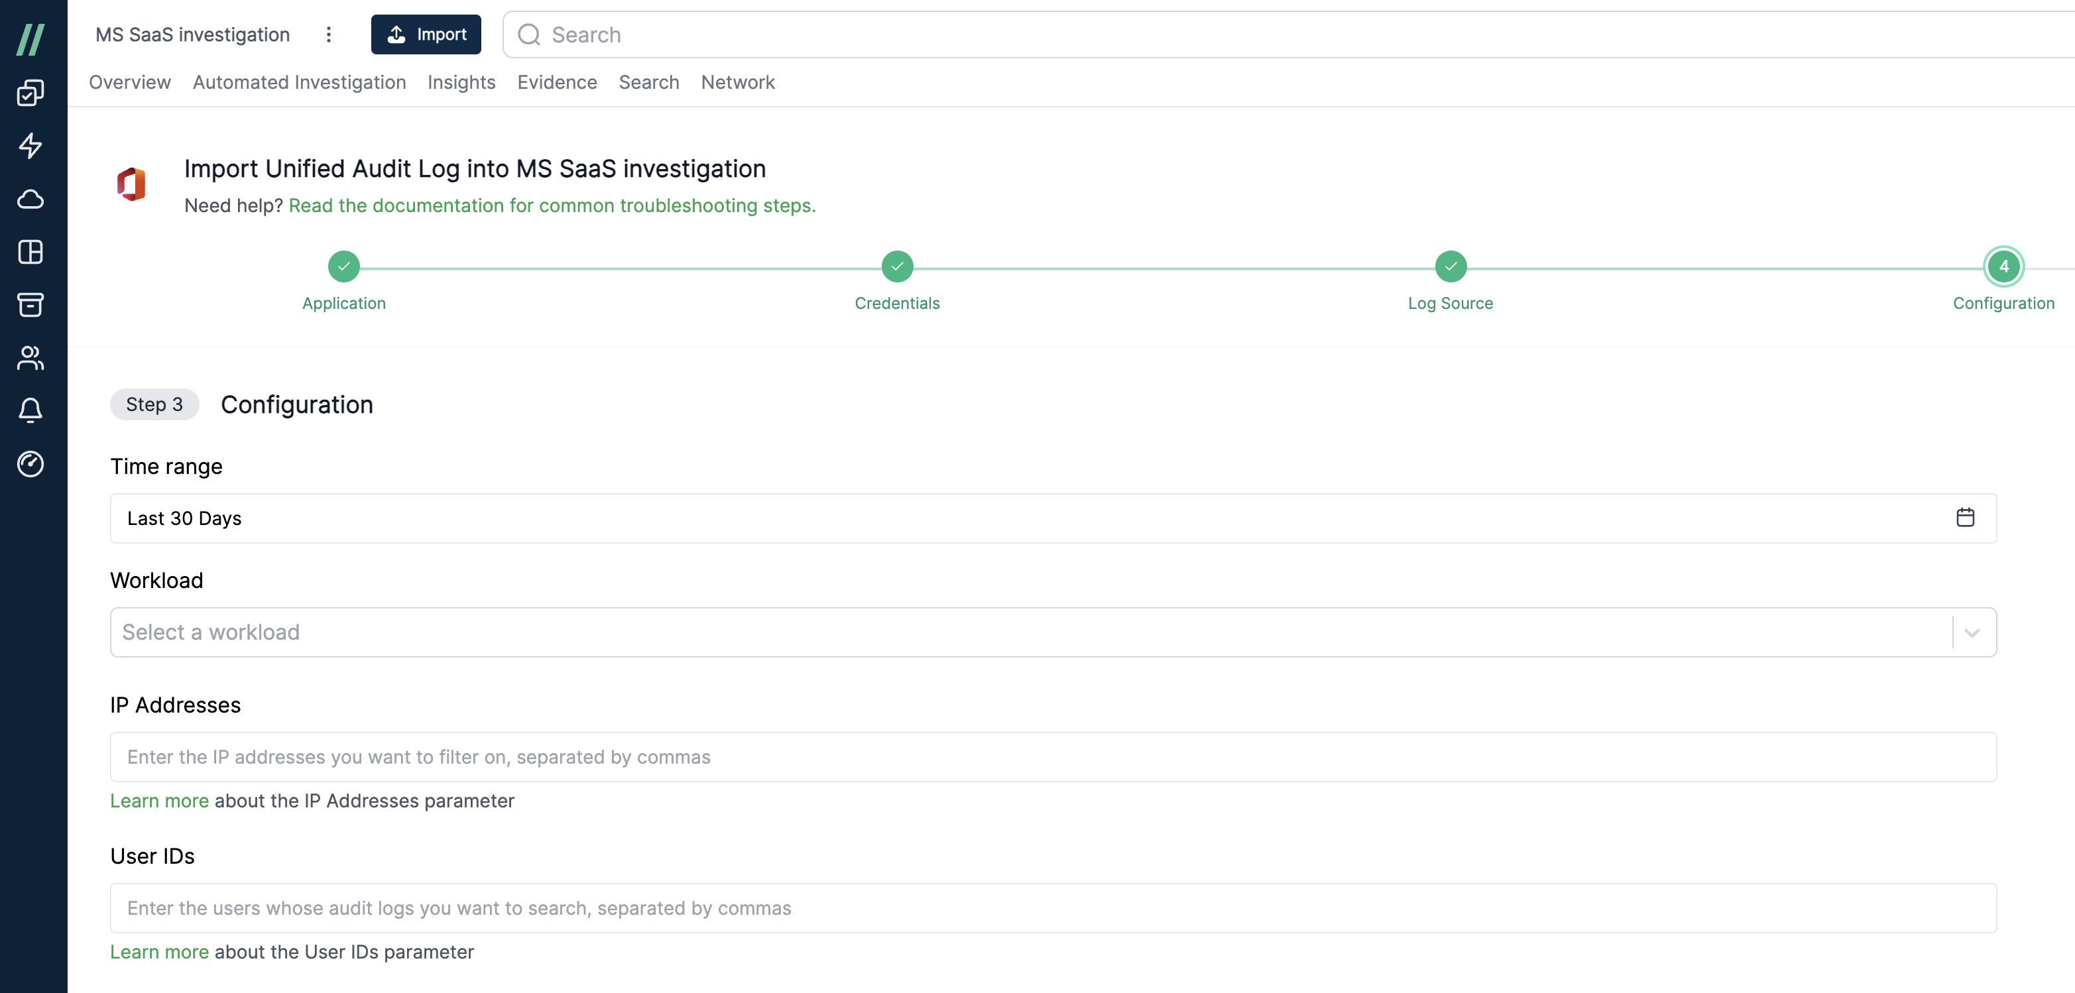Open the layout grid sidebar icon
The height and width of the screenshot is (993, 2075).
30,252
